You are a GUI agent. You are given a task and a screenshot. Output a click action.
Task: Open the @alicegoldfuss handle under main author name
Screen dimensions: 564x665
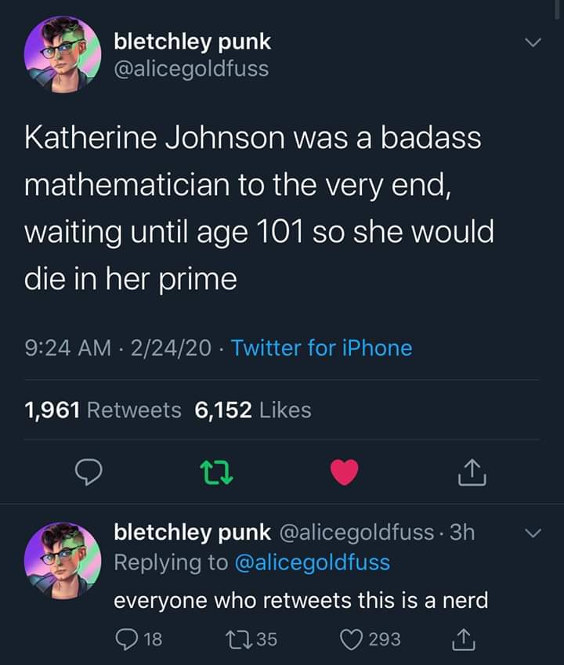[x=191, y=69]
